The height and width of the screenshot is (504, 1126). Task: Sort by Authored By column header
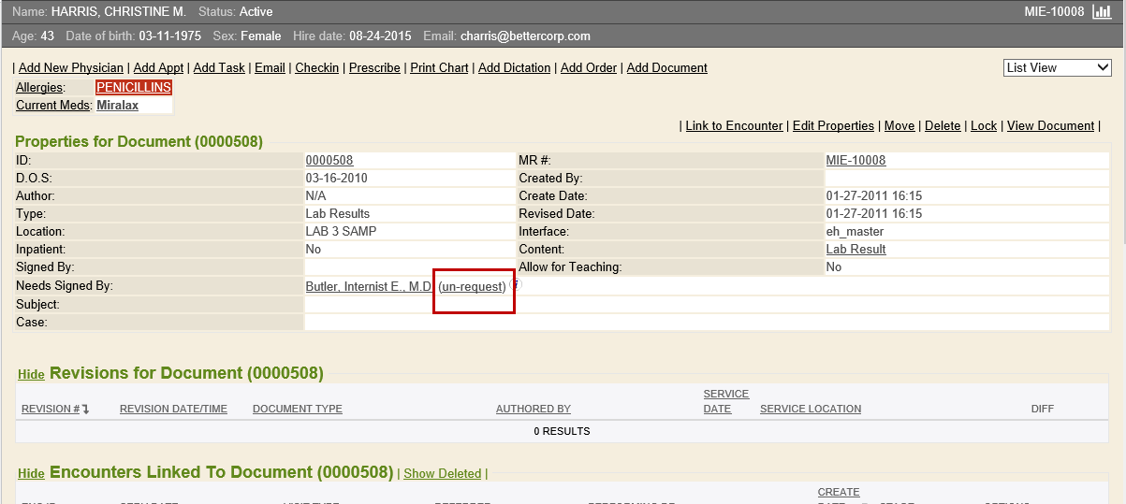point(533,409)
